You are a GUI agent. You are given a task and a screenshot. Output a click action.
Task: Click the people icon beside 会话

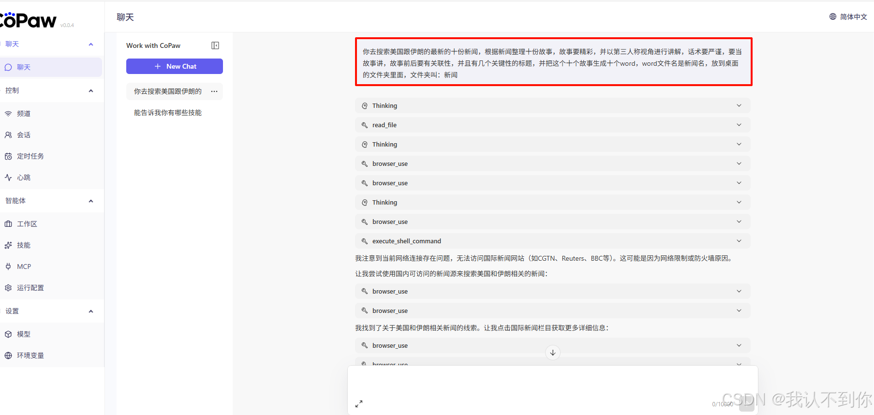[x=8, y=135]
